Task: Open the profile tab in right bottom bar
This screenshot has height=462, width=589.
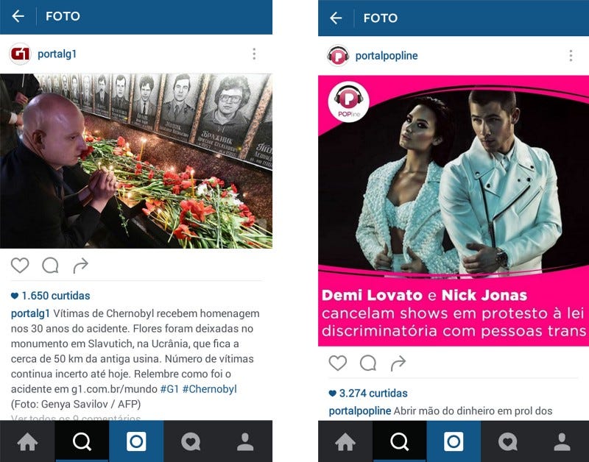Action: [x=562, y=441]
